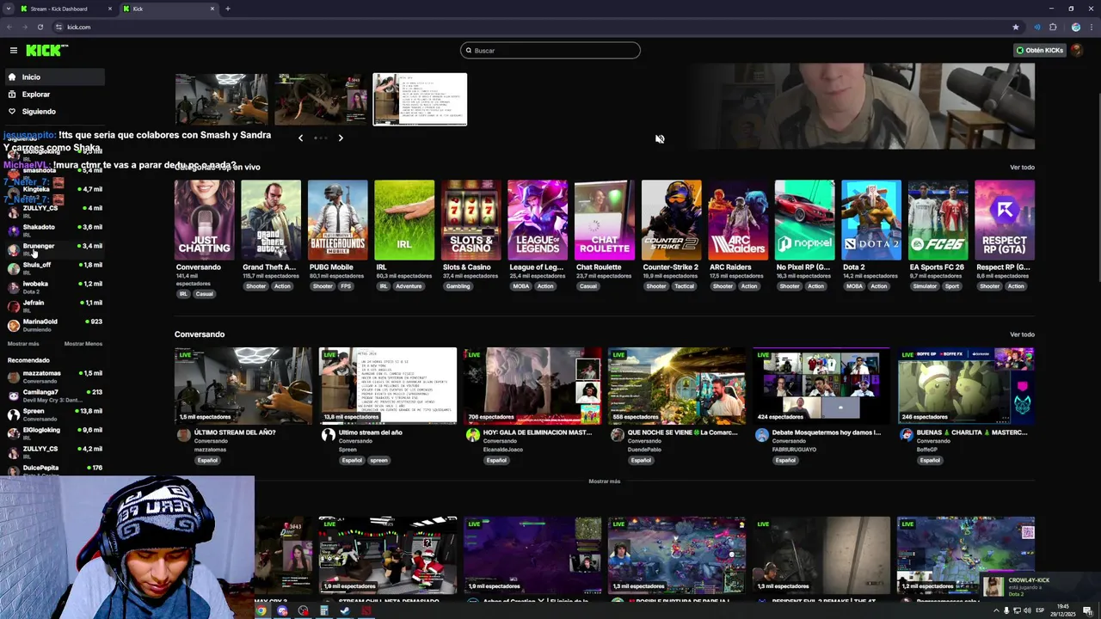Reload the kick.com page

40,27
